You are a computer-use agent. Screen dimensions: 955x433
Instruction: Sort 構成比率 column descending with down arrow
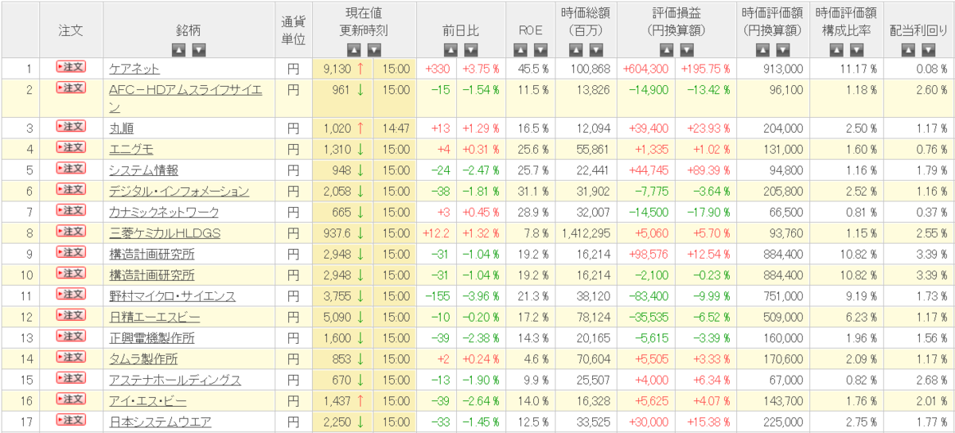[x=855, y=49]
